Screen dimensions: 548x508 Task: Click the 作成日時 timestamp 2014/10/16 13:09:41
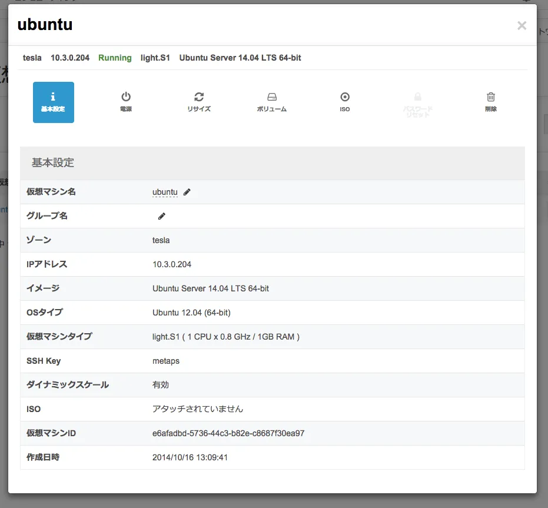(190, 457)
